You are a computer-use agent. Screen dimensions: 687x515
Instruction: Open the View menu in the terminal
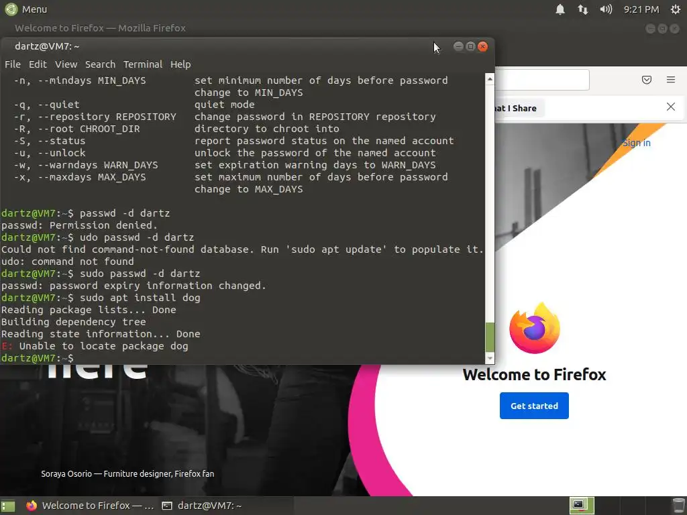(x=66, y=64)
